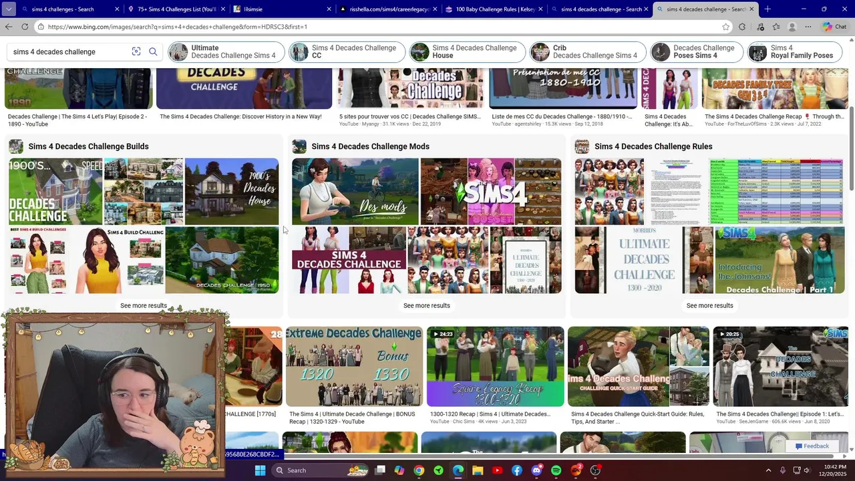Open 'The Sims 4 Decades Challenge: Discover History' result
Screen dimensions: 855x481
(x=240, y=116)
